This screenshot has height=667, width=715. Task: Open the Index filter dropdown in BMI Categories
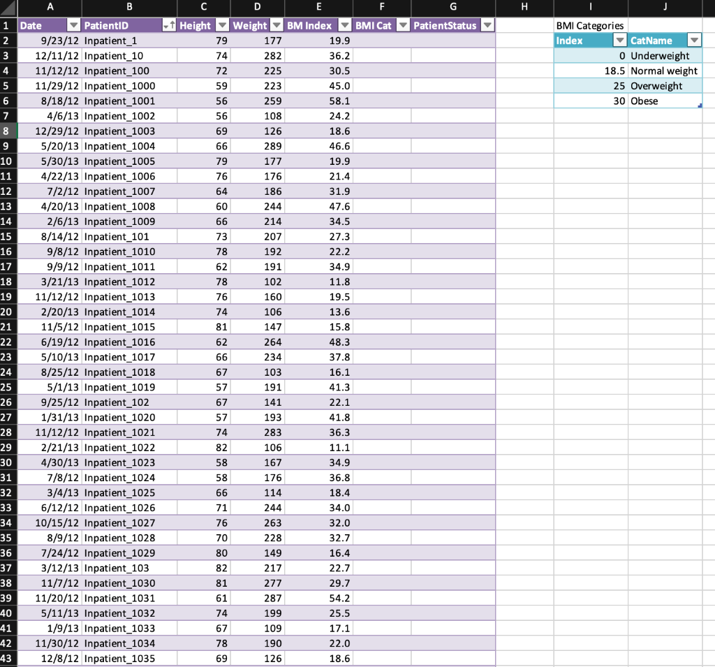pyautogui.click(x=620, y=41)
